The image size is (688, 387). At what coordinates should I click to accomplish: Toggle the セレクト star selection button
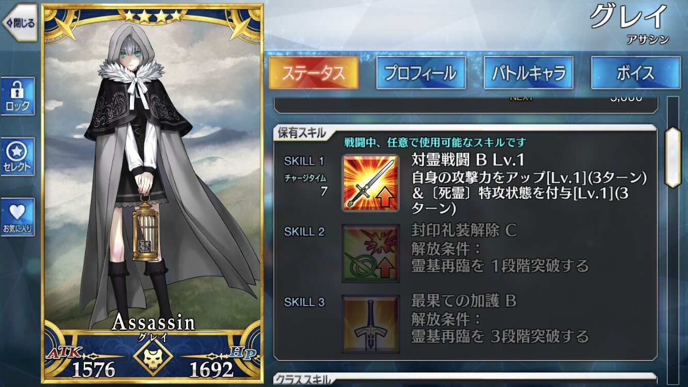18,157
